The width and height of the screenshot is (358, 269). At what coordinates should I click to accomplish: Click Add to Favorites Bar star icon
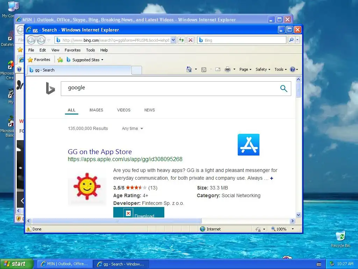(60, 60)
